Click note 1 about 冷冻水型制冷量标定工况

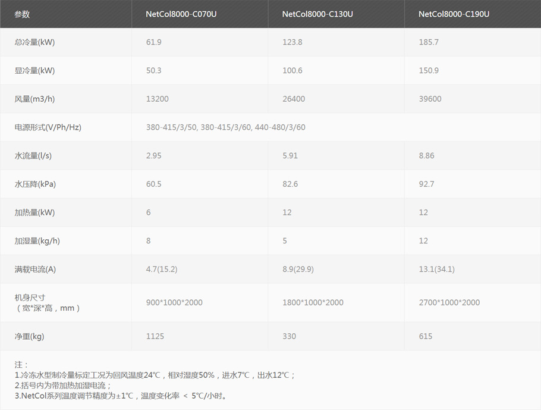tap(155, 375)
